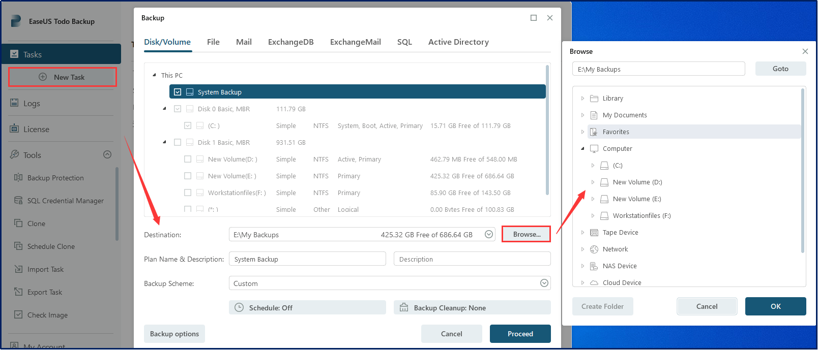Switch to the ExchangeDB tab
The height and width of the screenshot is (350, 818).
290,42
